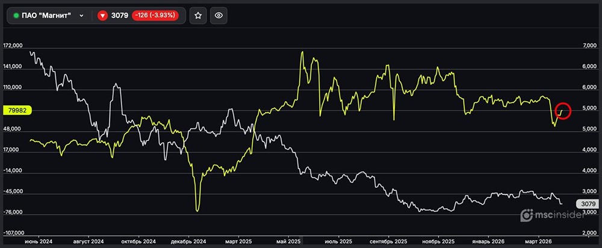Click the -14,000 left axis label

[x=12, y=171]
